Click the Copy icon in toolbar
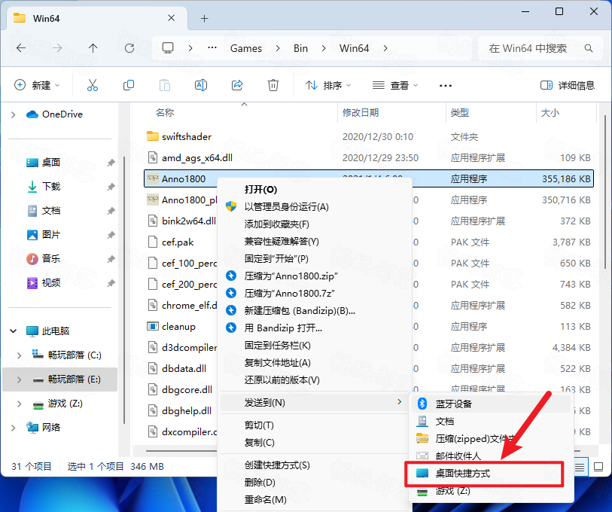Viewport: 612px width, 512px height. click(129, 85)
